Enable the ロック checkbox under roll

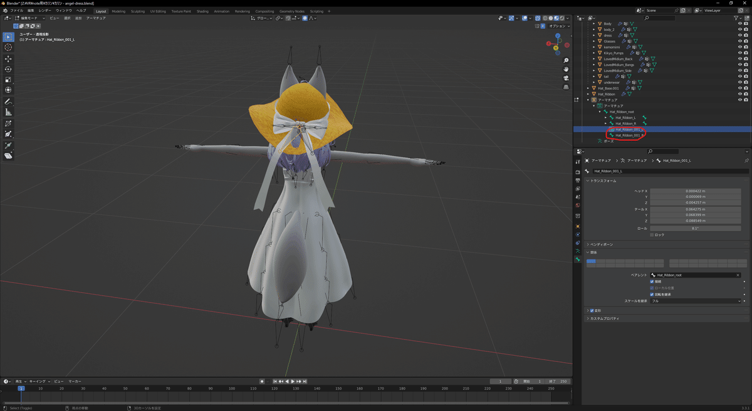(652, 235)
